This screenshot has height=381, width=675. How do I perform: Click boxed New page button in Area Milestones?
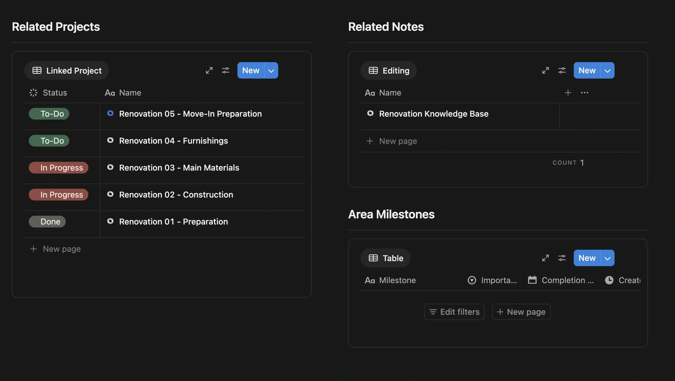(521, 312)
